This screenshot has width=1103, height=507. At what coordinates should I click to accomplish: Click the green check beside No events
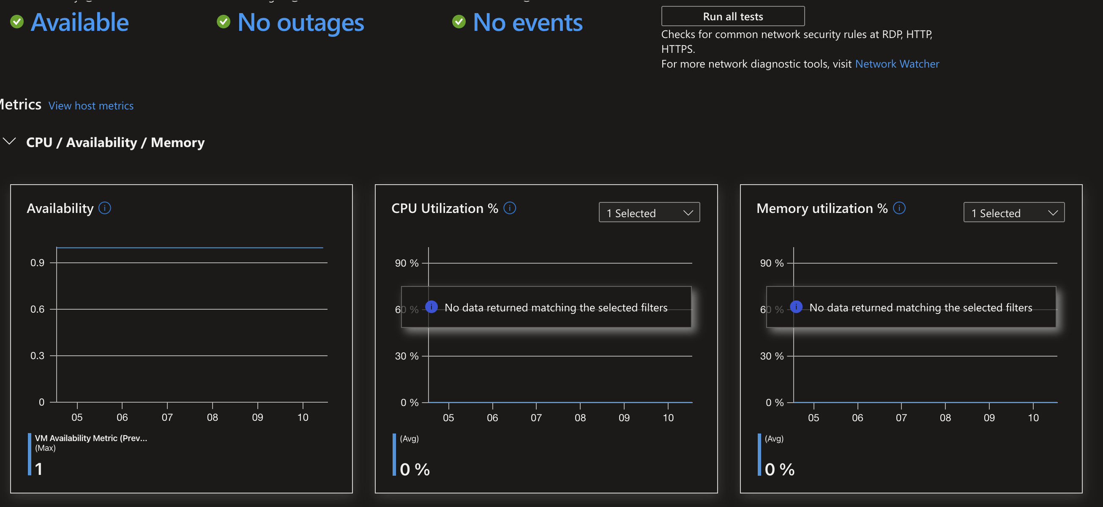click(459, 22)
